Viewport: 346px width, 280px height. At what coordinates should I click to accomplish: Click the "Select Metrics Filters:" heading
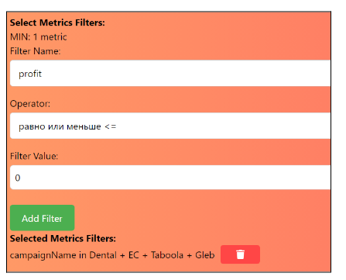pyautogui.click(x=57, y=22)
